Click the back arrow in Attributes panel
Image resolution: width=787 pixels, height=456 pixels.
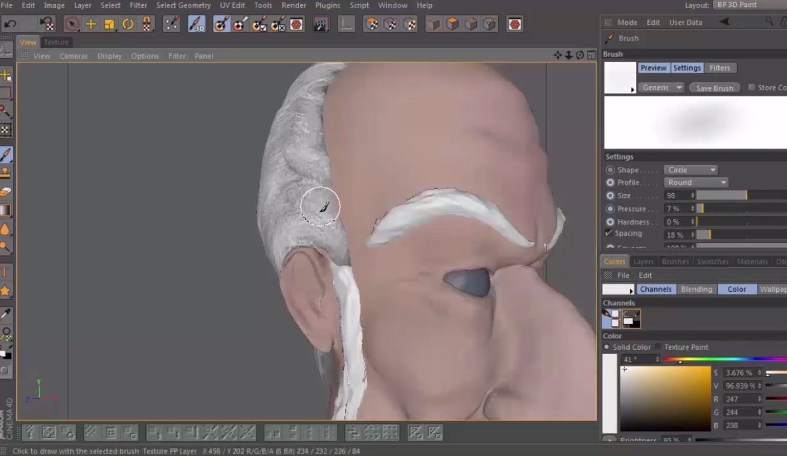(x=724, y=22)
